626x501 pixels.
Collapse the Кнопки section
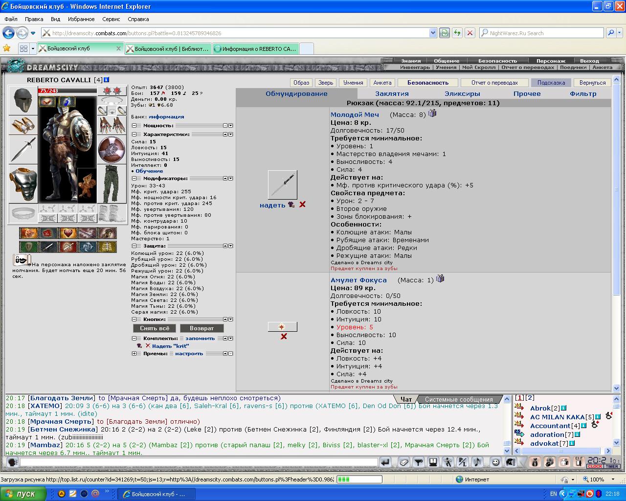tap(134, 319)
